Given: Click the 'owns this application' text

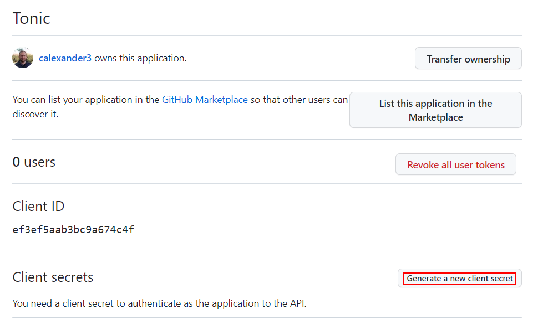Looking at the screenshot, I should pyautogui.click(x=140, y=58).
